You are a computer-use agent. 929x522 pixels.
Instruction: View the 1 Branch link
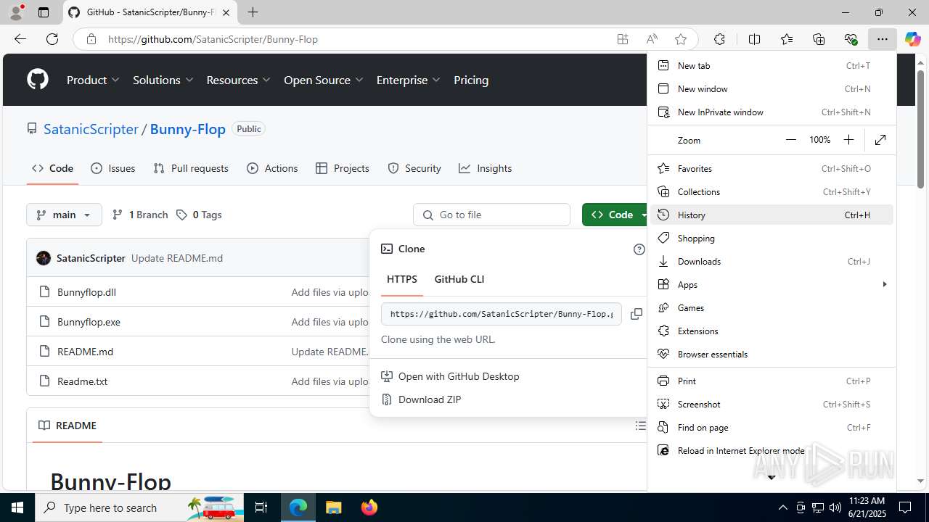point(140,215)
